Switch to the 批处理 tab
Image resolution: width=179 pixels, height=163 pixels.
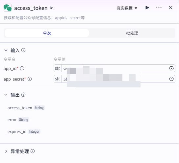[132, 33]
